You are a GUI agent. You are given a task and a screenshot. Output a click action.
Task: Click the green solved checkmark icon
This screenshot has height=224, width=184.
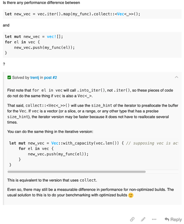click(9, 78)
